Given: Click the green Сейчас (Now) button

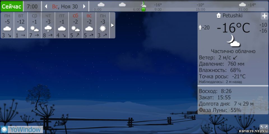Looking at the screenshot, I should pyautogui.click(x=11, y=6).
